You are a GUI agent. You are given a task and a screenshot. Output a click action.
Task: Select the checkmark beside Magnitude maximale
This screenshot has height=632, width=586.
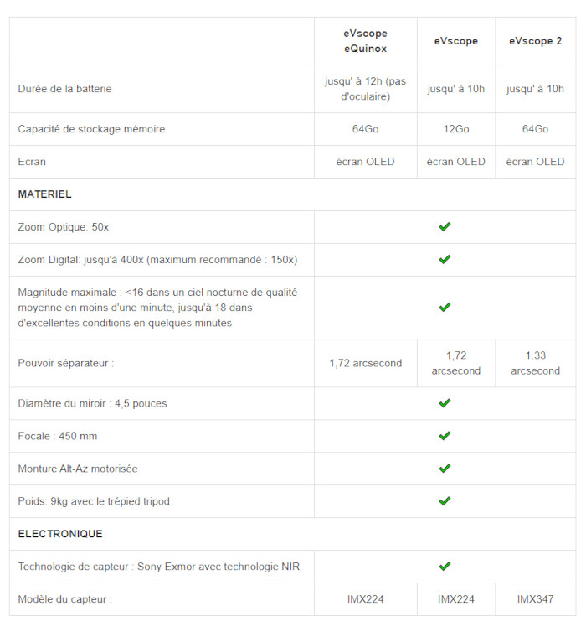coord(445,308)
